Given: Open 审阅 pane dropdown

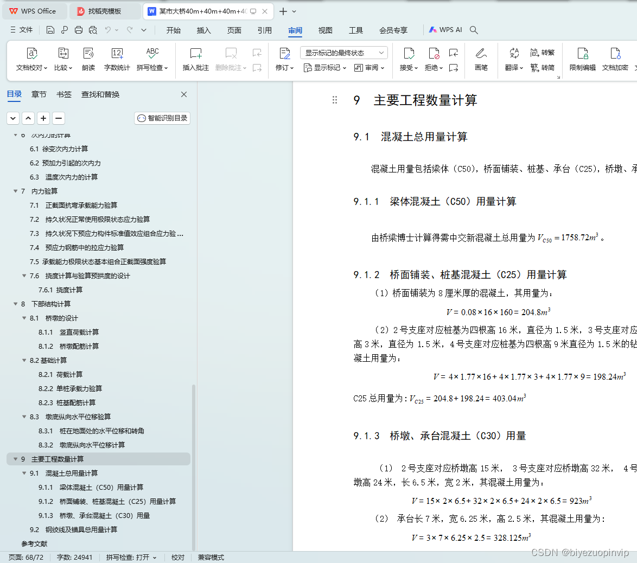Looking at the screenshot, I should 370,68.
